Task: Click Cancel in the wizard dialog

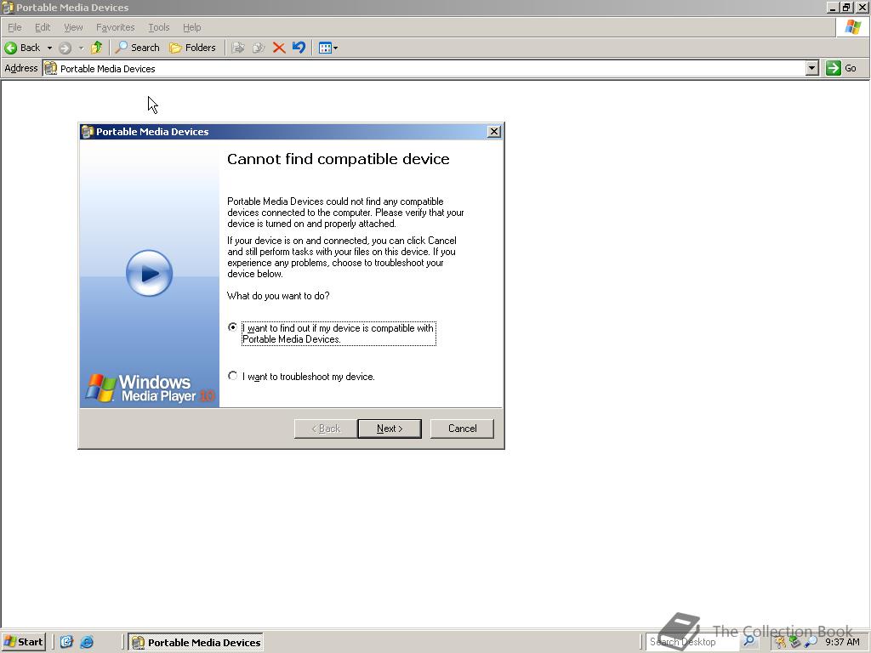Action: tap(462, 429)
